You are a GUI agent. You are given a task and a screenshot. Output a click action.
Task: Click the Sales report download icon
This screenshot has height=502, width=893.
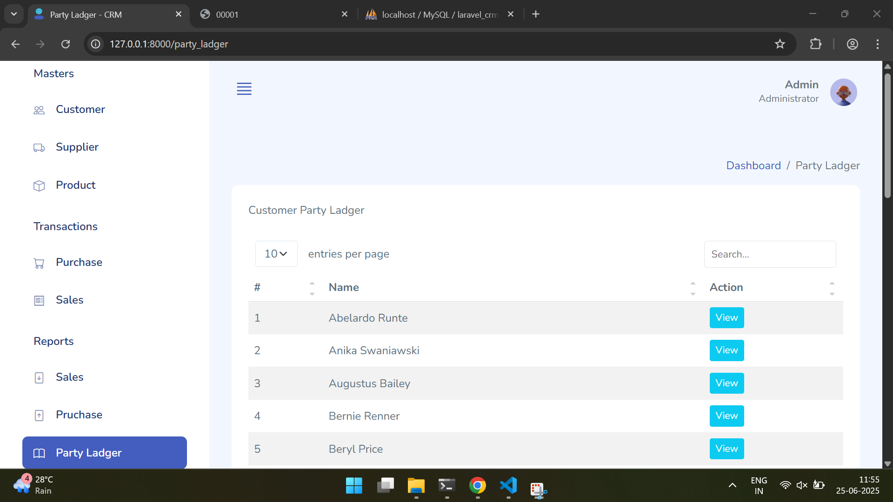point(39,377)
